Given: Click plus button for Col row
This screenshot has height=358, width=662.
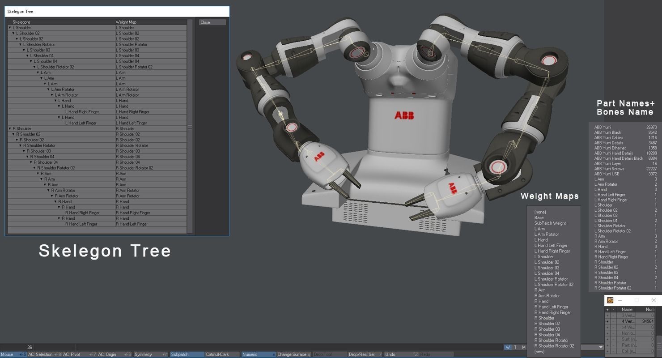Looking at the screenshot, I should coord(607,351).
